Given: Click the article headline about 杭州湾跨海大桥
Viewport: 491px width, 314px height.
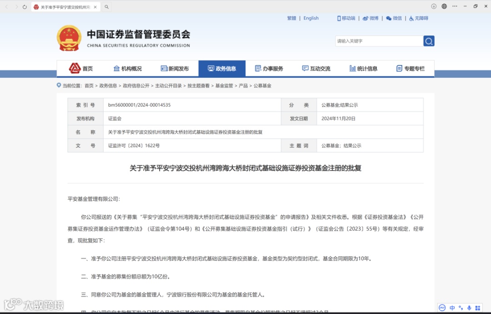Looking at the screenshot, I should pos(245,168).
